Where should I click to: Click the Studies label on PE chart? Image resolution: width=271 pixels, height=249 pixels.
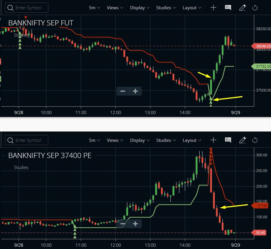click(21, 168)
